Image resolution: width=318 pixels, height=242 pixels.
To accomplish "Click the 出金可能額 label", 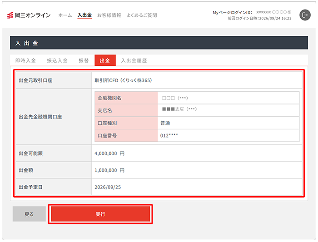I will pyautogui.click(x=31, y=153).
